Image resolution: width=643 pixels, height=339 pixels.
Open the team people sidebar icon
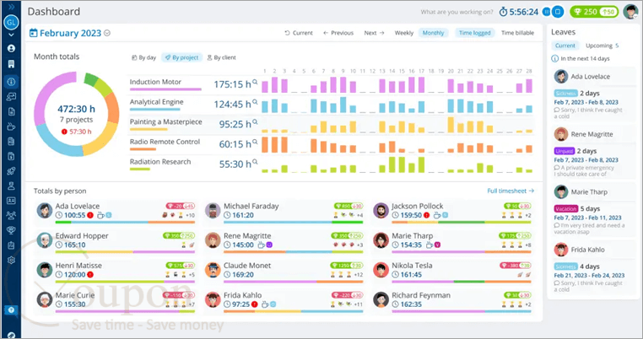point(11,215)
